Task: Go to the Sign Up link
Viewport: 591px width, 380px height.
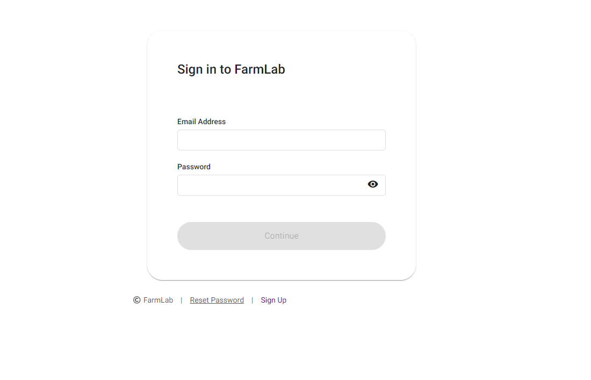Action: coord(273,300)
